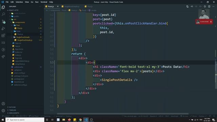Open the Manage gear icon
The image size is (217, 122).
[x=3, y=110]
